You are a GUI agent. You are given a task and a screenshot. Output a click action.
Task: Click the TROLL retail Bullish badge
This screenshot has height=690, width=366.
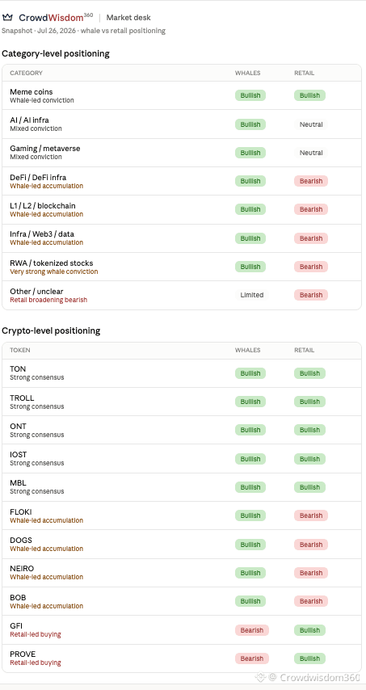tap(309, 402)
